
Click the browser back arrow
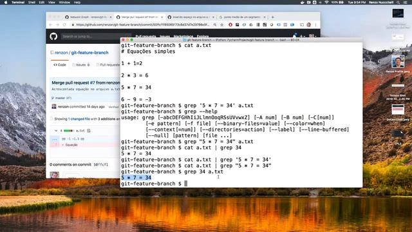(x=51, y=24)
